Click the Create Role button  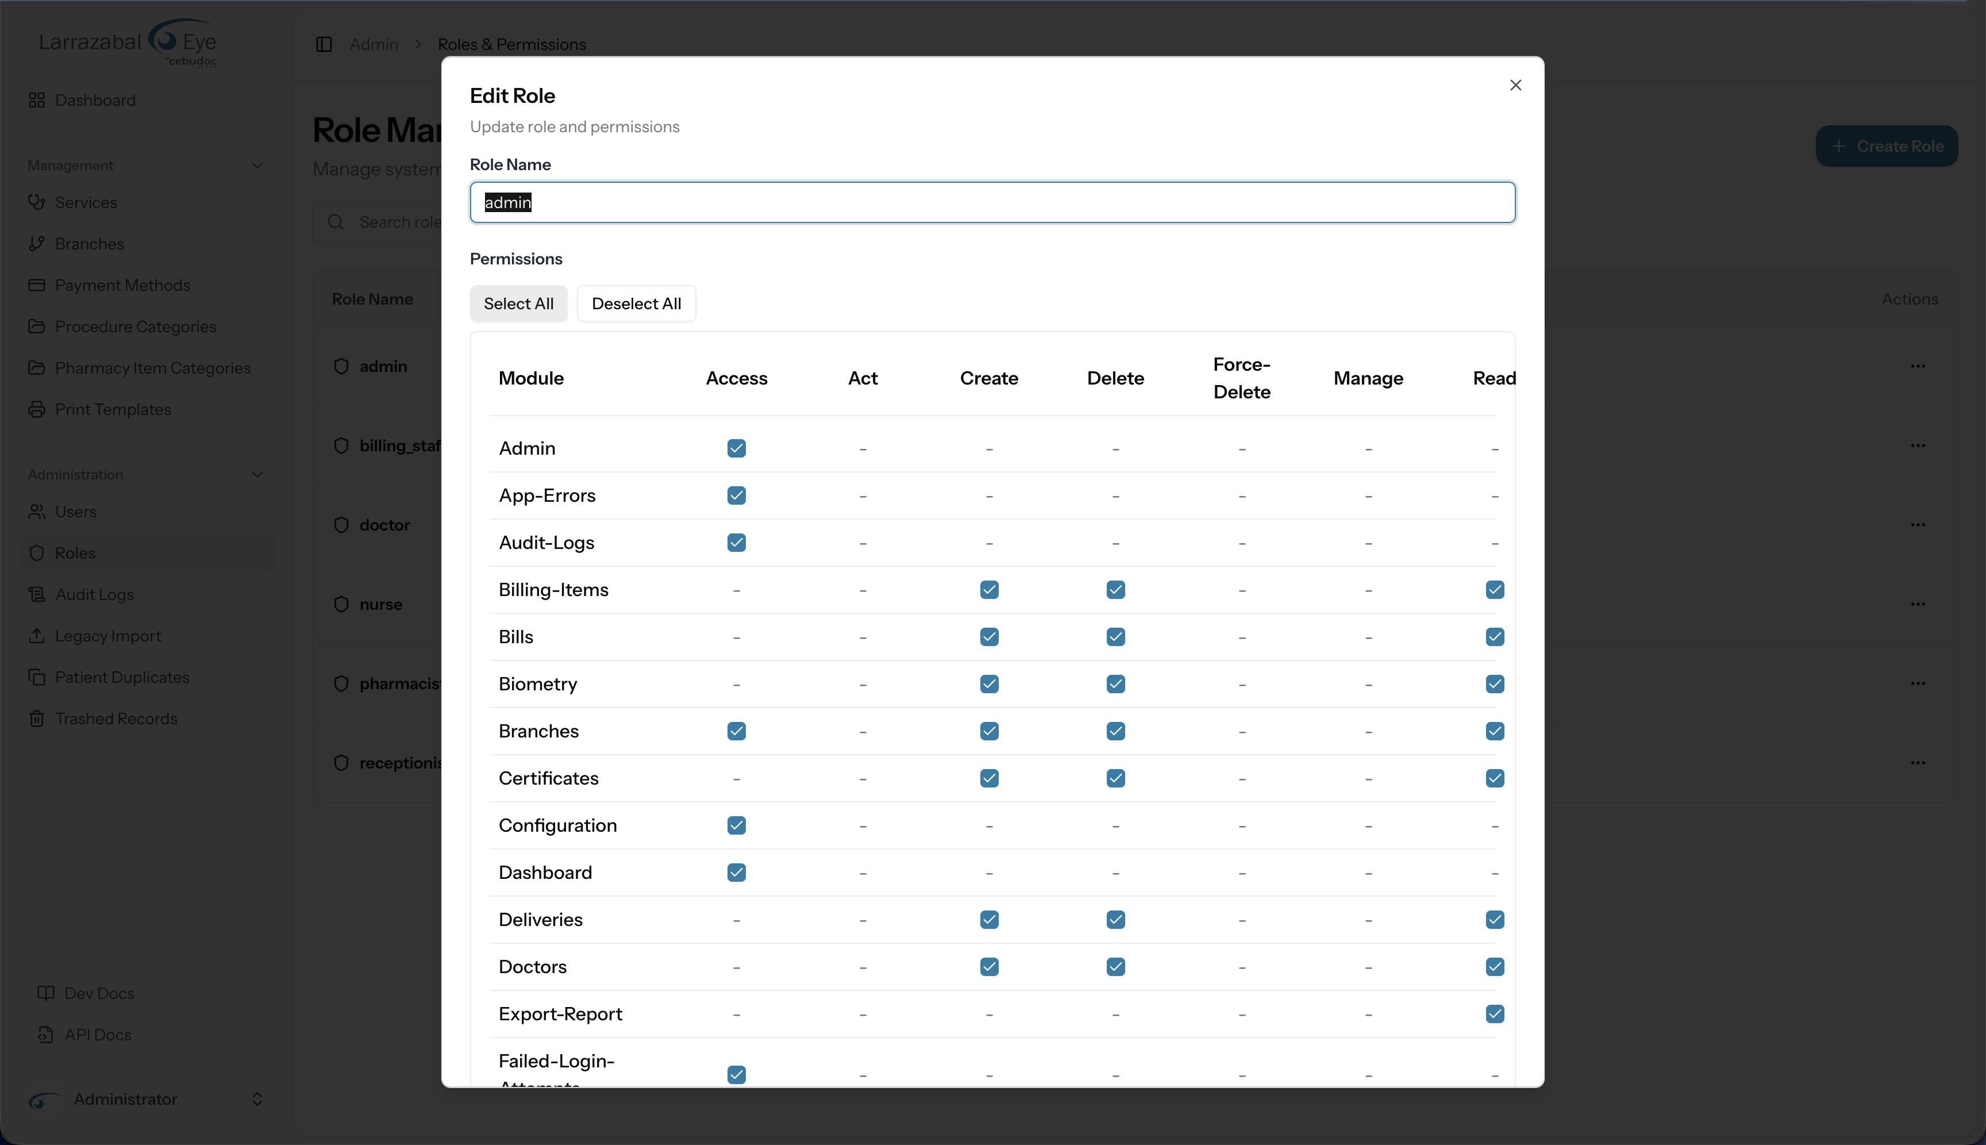(x=1887, y=146)
